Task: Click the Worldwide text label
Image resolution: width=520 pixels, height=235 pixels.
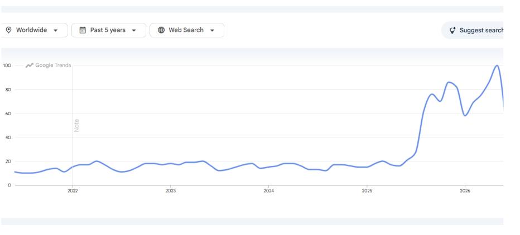Action: tap(31, 30)
